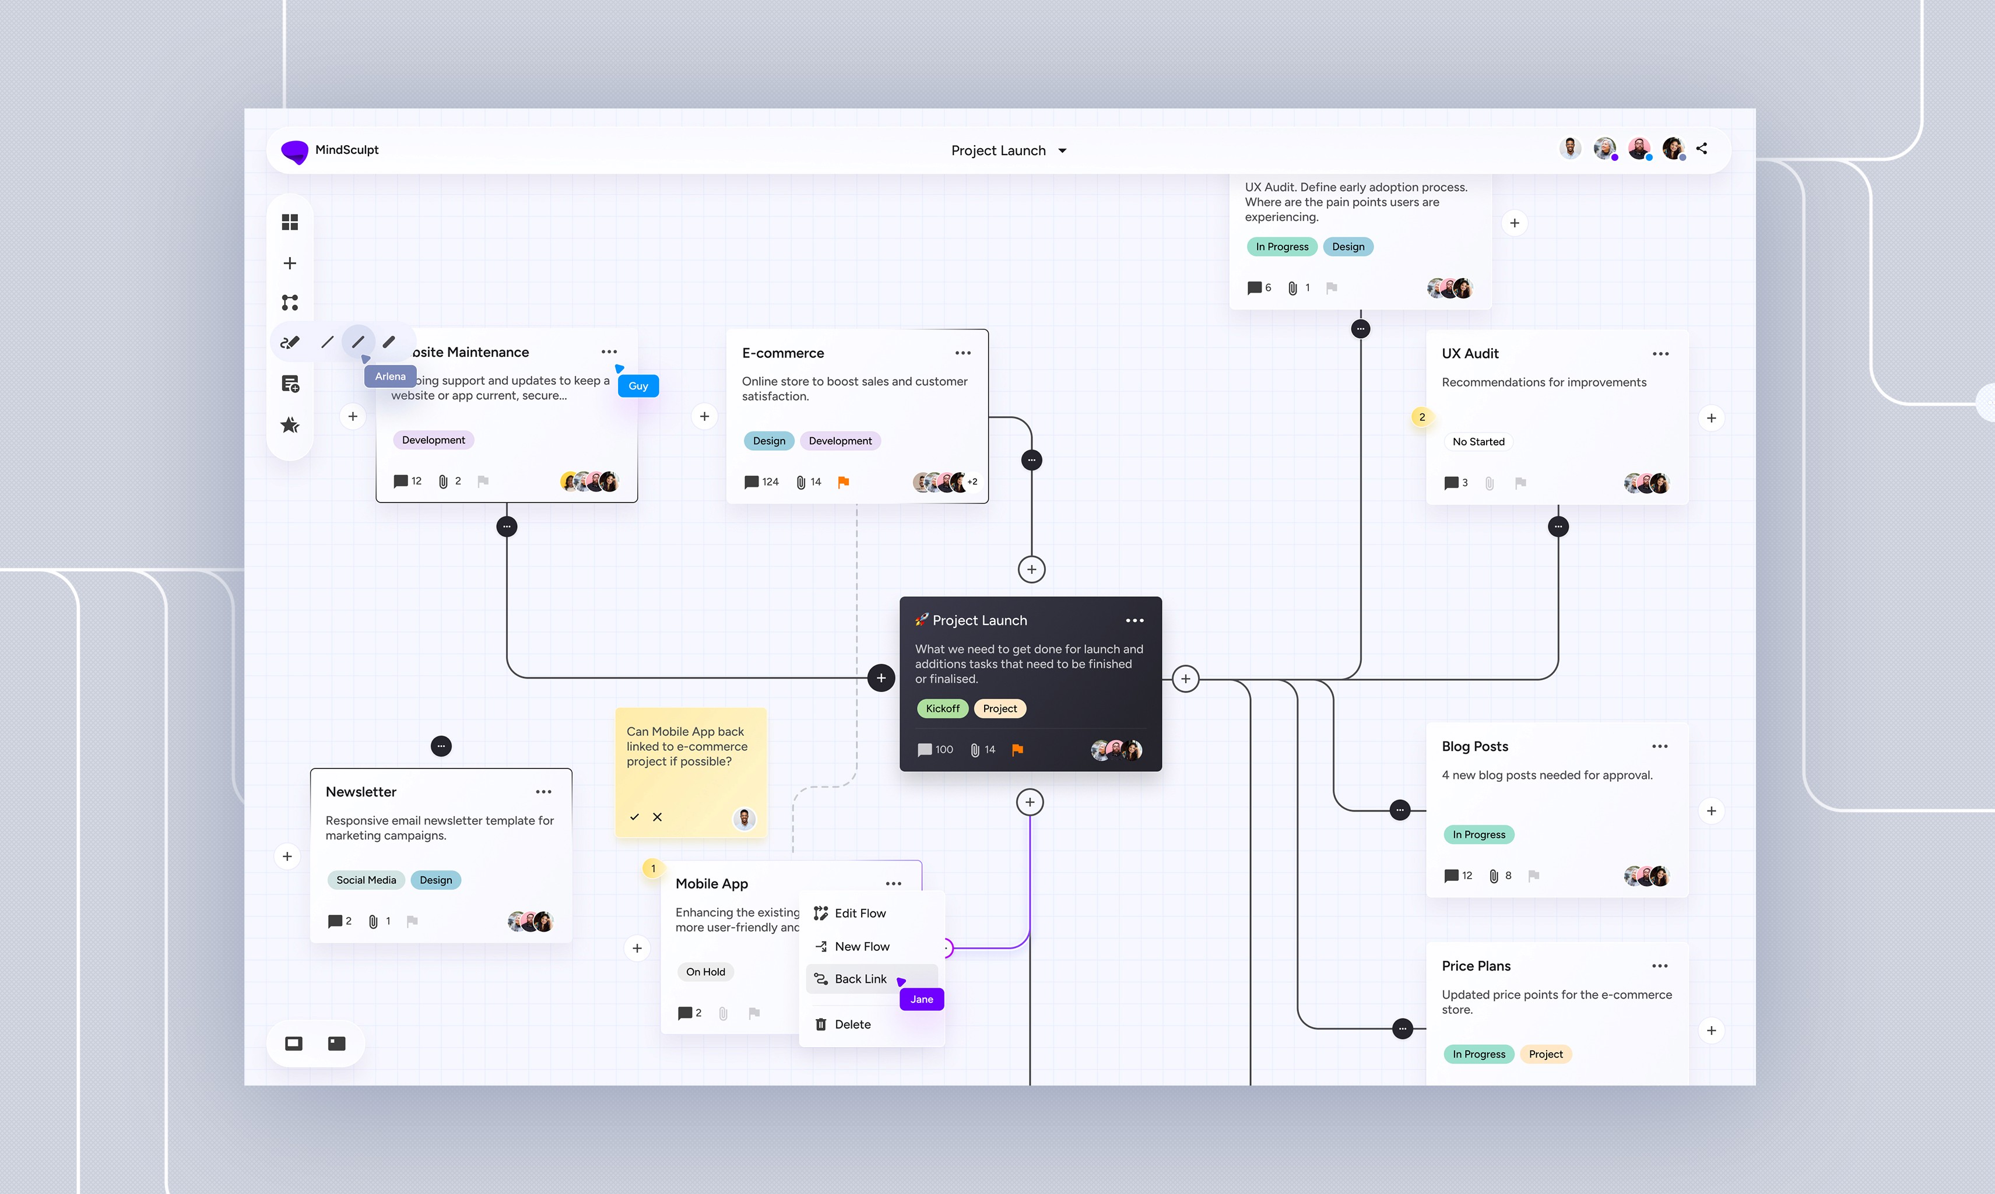Select the presentation view icon bottom left
Image resolution: width=1995 pixels, height=1194 pixels.
click(293, 1043)
